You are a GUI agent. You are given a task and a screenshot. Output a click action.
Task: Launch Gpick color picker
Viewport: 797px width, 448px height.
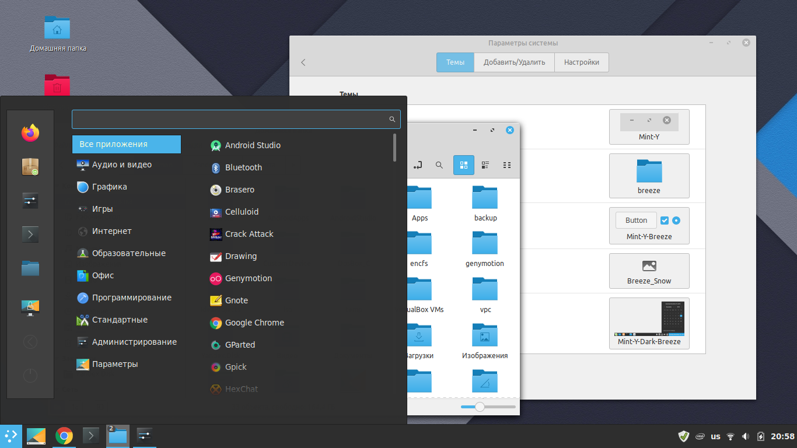coord(228,367)
